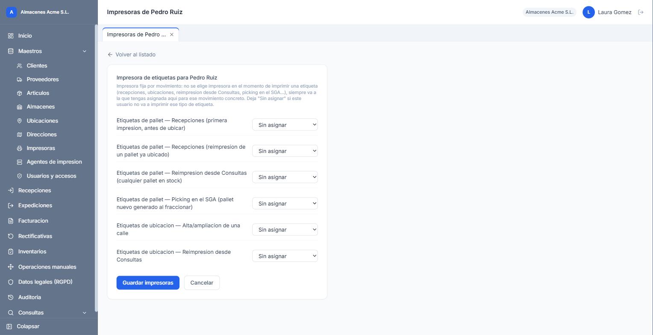Click the logout icon next to Laura Gomez
The width and height of the screenshot is (653, 335).
click(641, 12)
